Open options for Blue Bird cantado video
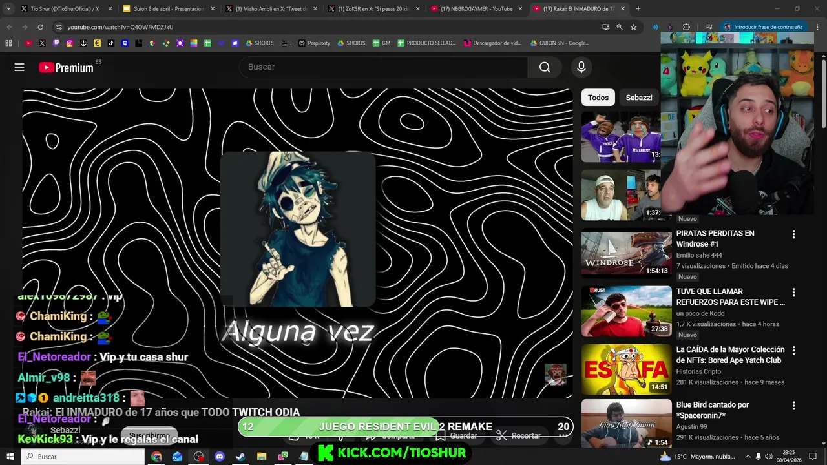 pos(793,406)
